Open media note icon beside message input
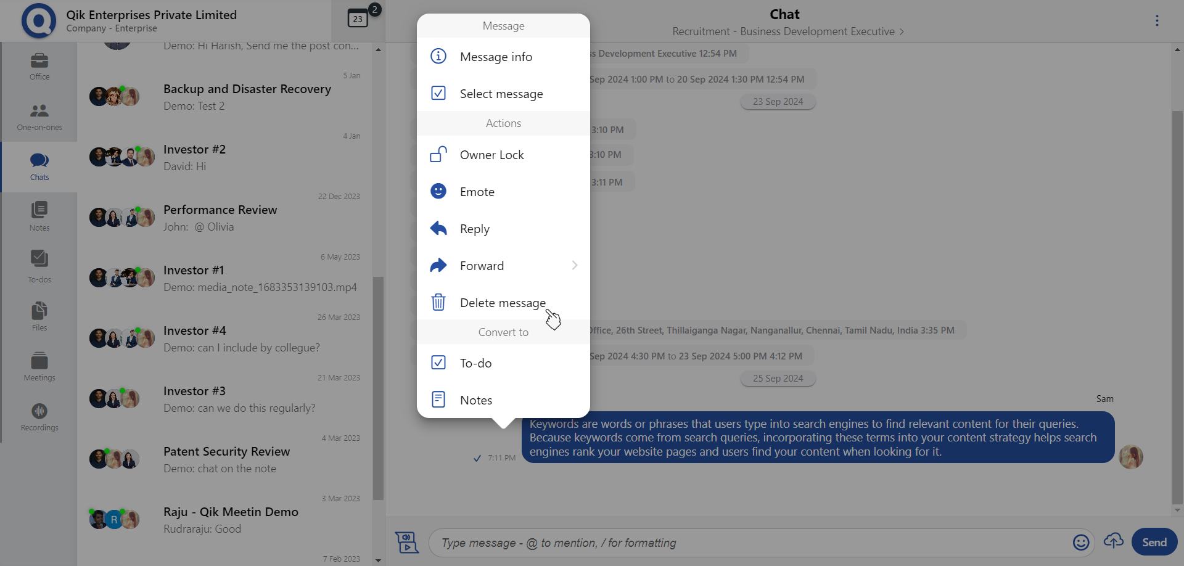 pos(407,543)
